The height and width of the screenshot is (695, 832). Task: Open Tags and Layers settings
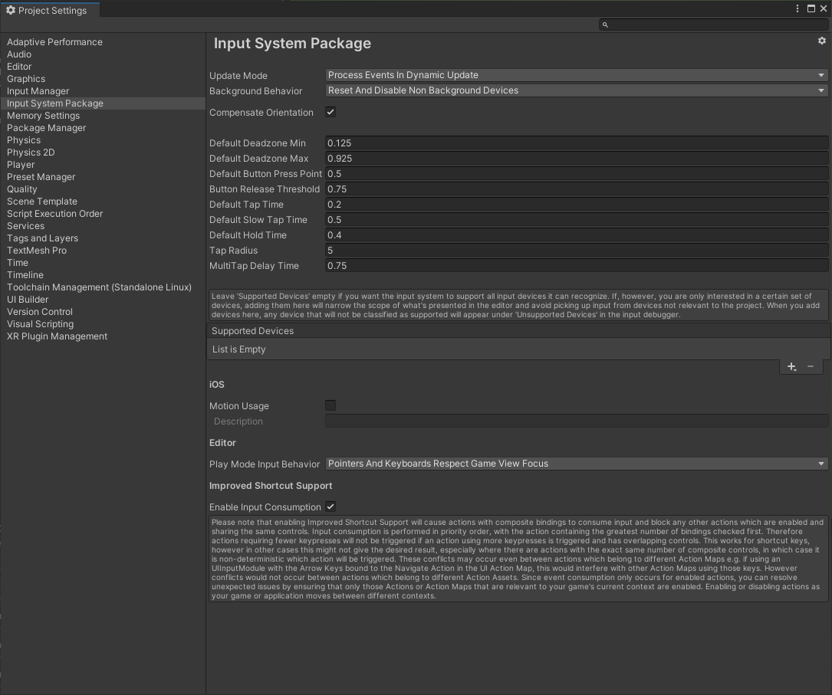(42, 238)
